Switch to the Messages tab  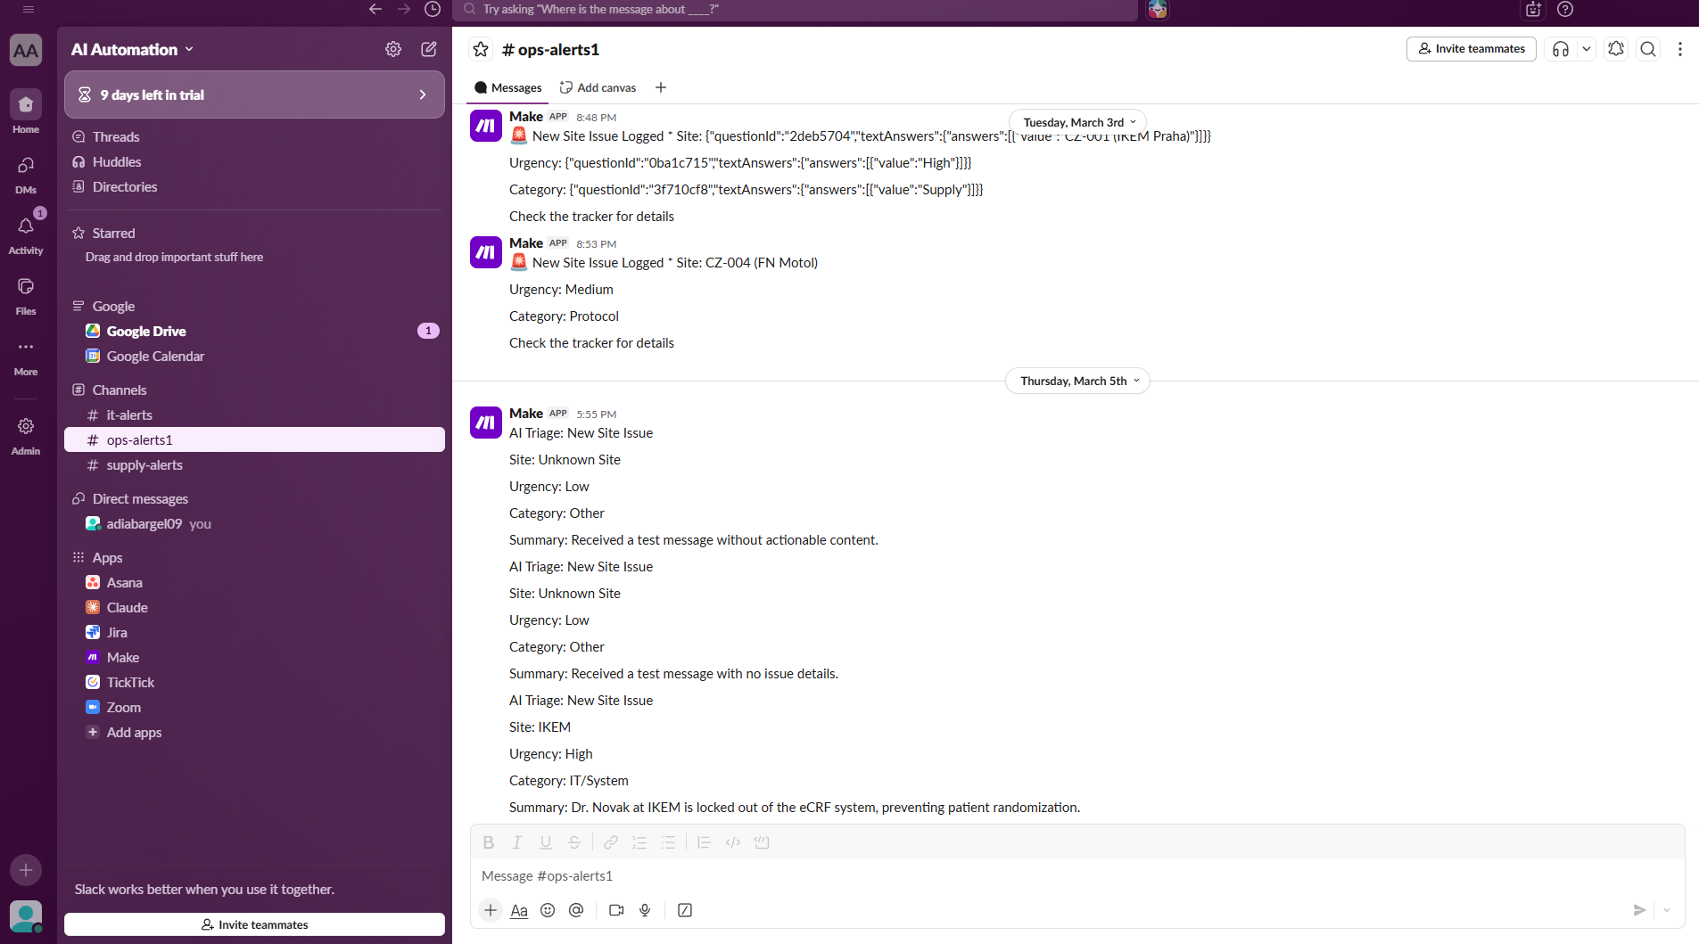(x=508, y=87)
